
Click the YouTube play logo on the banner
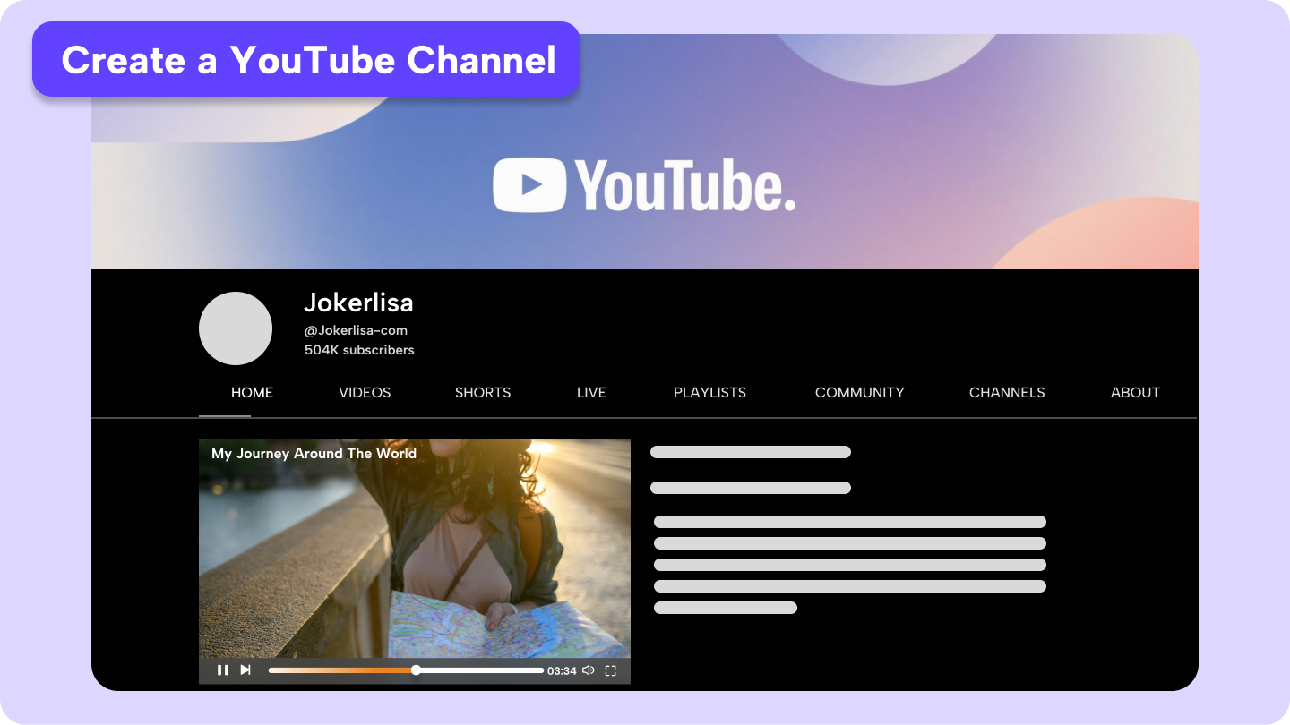coord(529,183)
